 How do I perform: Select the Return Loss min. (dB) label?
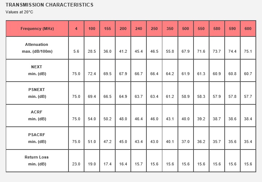(x=37, y=161)
